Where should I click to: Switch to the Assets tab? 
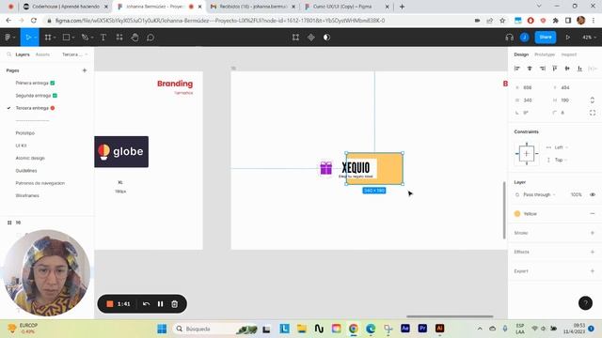pyautogui.click(x=42, y=54)
